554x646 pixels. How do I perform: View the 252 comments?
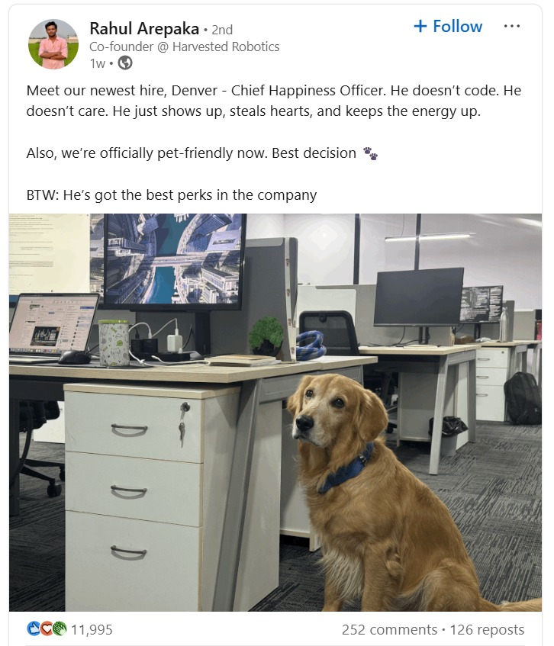(x=389, y=629)
